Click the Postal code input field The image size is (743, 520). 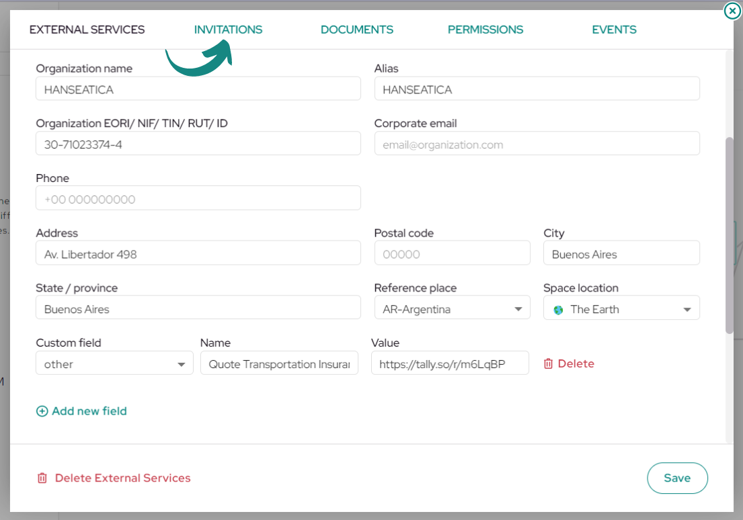point(452,253)
